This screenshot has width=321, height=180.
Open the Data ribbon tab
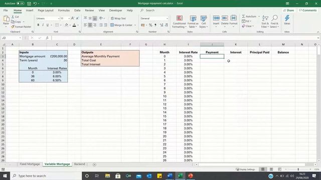coord(77,10)
